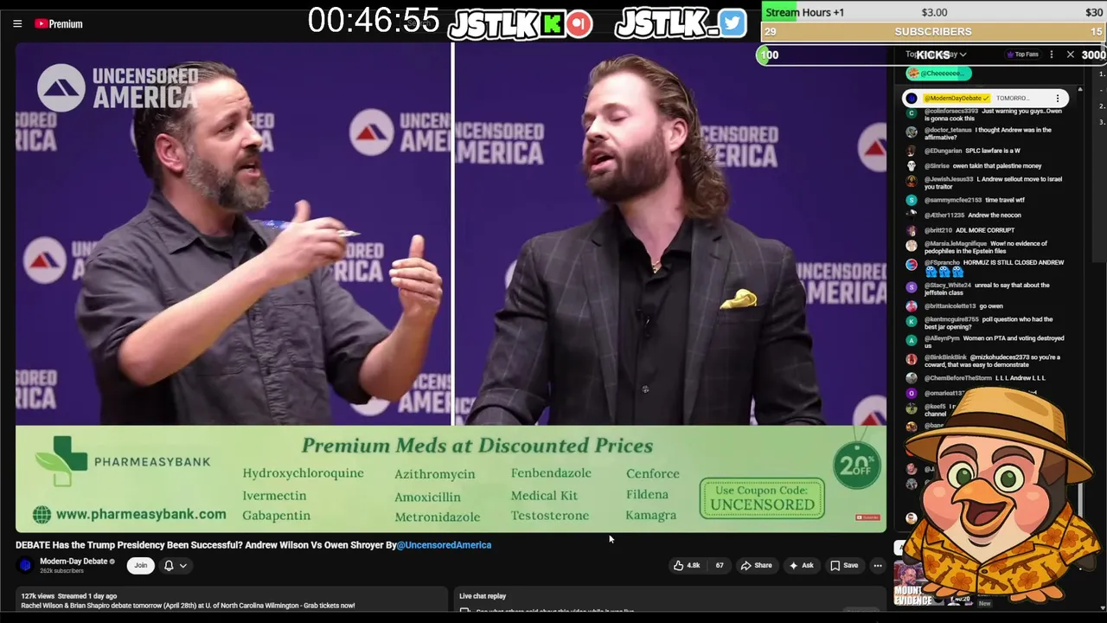
Task: Click @sammymcfee2153 time travel message
Action: click(x=986, y=200)
